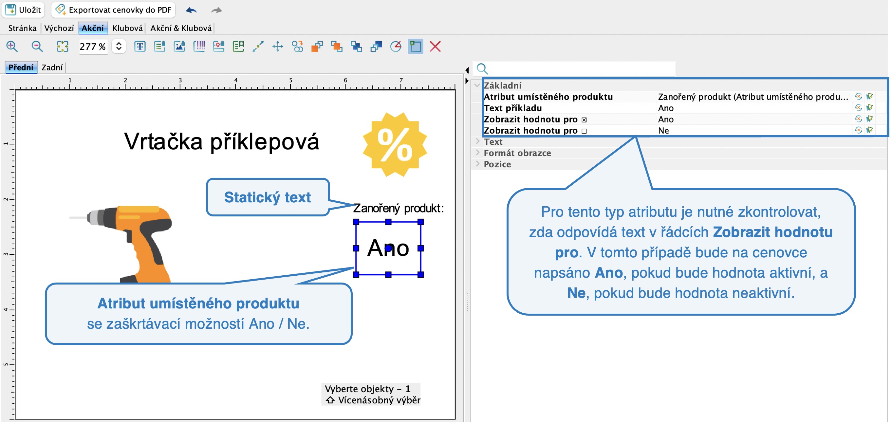Expand the Text section
The image size is (892, 423).
[x=477, y=141]
